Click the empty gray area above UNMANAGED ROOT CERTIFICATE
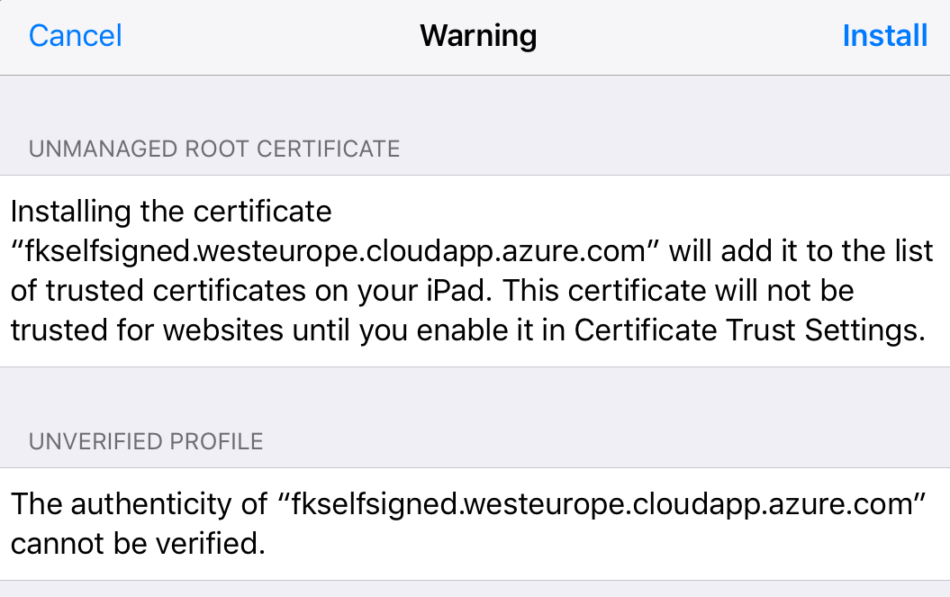950x597 pixels. [475, 104]
